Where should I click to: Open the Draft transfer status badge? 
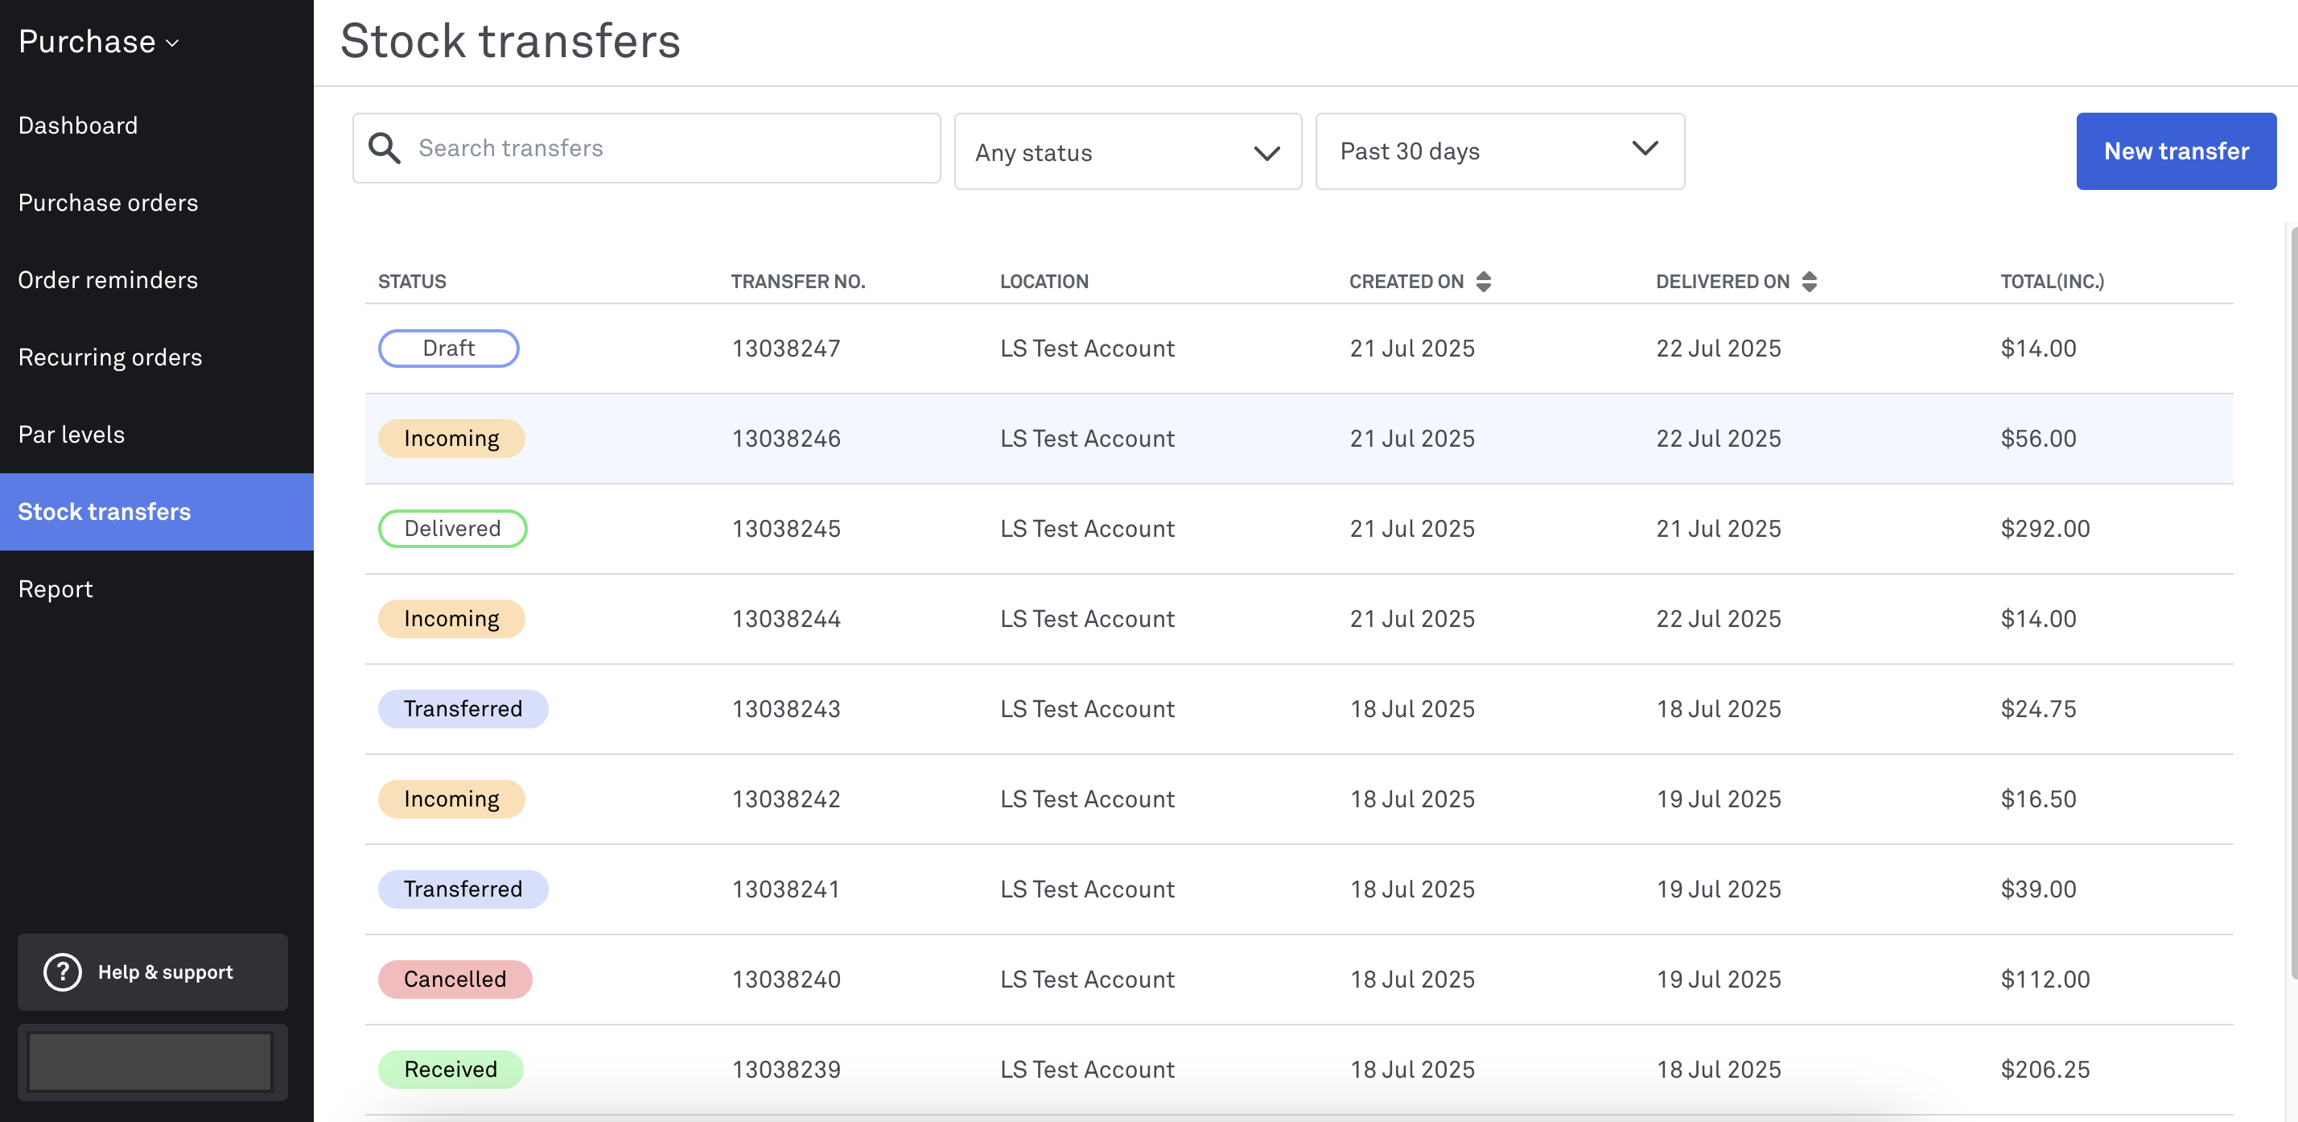click(449, 349)
